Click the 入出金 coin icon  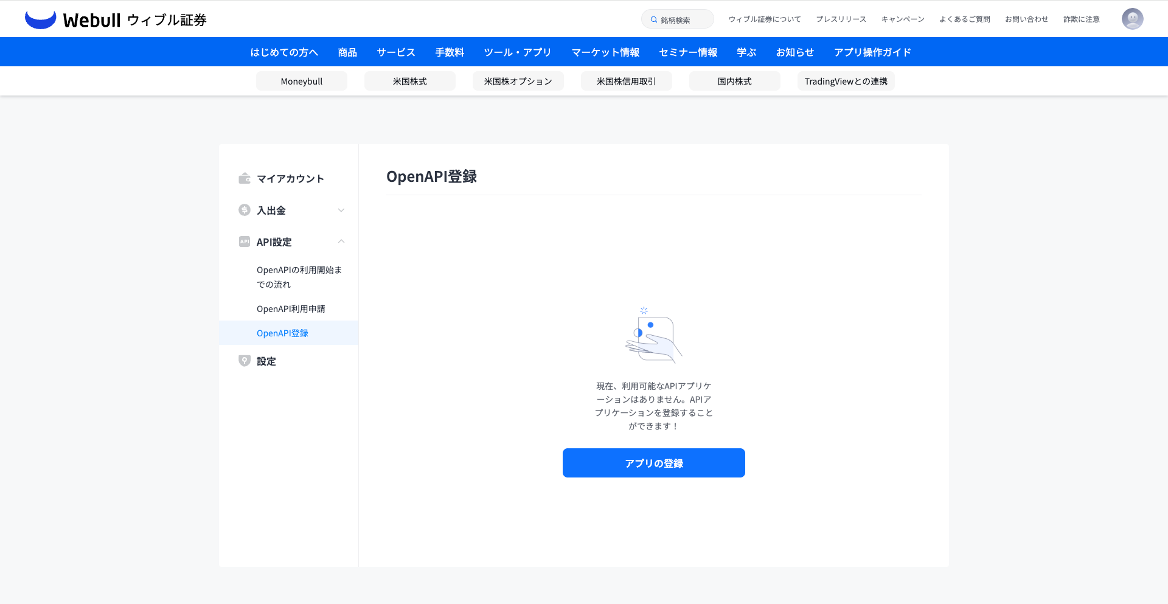245,210
